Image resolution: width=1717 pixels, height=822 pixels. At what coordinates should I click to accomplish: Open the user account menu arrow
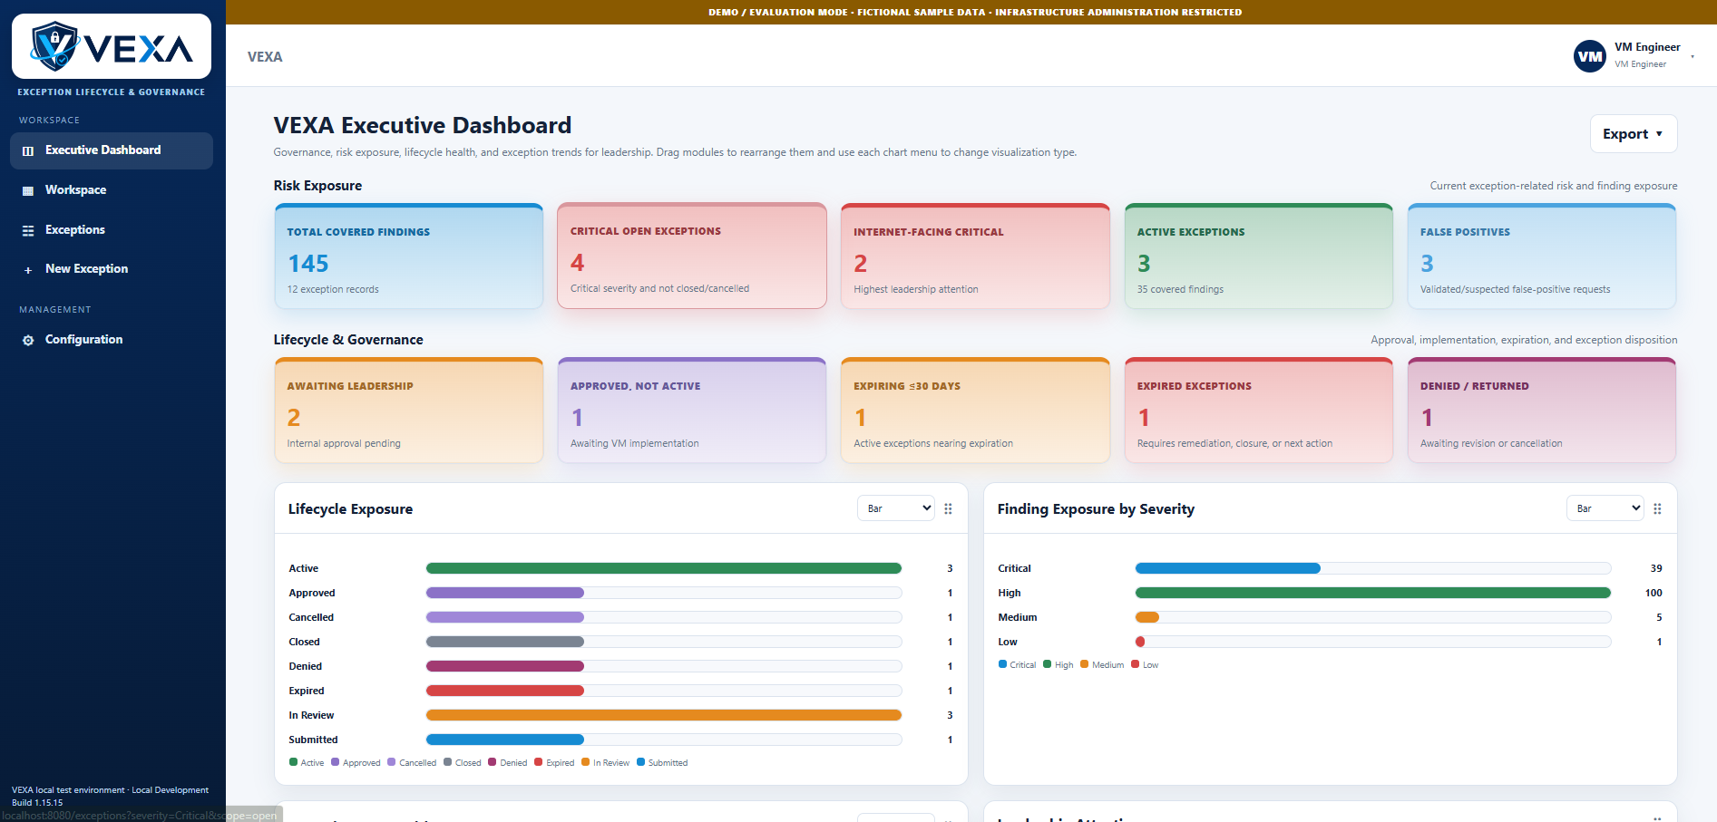point(1692,56)
